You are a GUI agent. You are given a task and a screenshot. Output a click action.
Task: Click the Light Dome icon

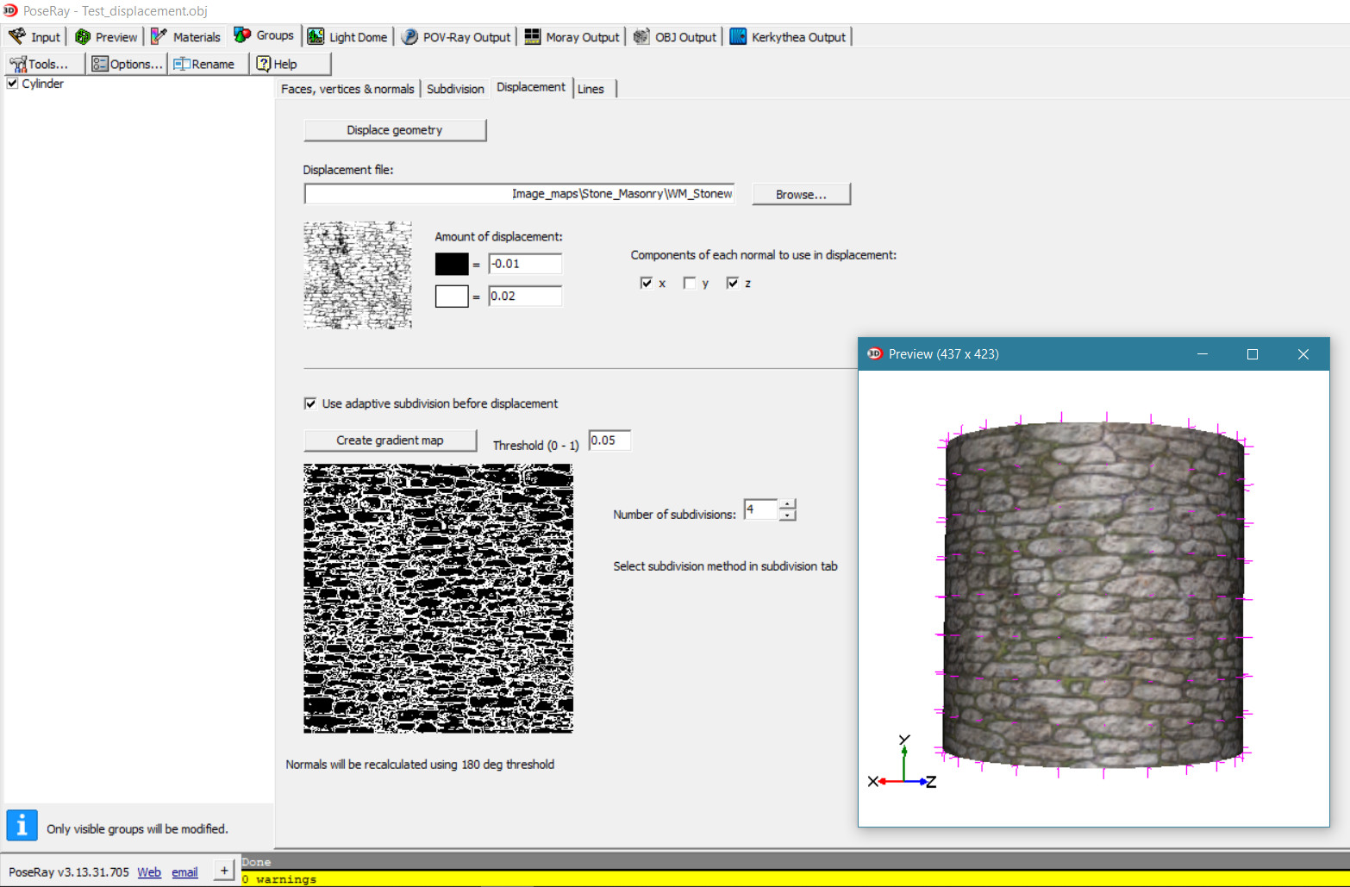[316, 36]
